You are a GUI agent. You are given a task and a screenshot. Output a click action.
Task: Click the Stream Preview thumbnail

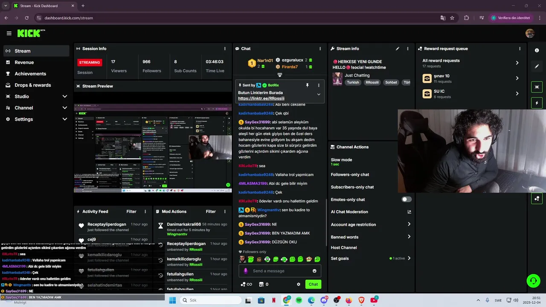coord(153,148)
